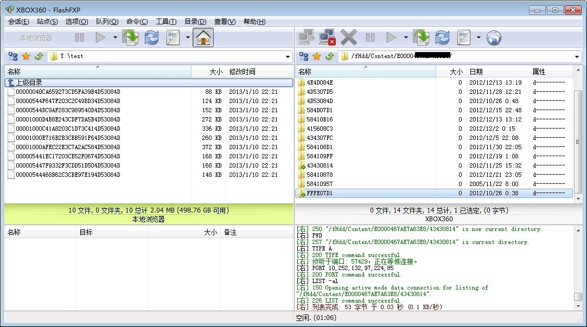Expand the remote /fHdd/Content path dropdown
Screen dimensions: 587x327
[577, 56]
